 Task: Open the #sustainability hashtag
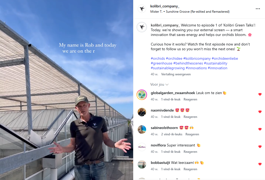216,63
